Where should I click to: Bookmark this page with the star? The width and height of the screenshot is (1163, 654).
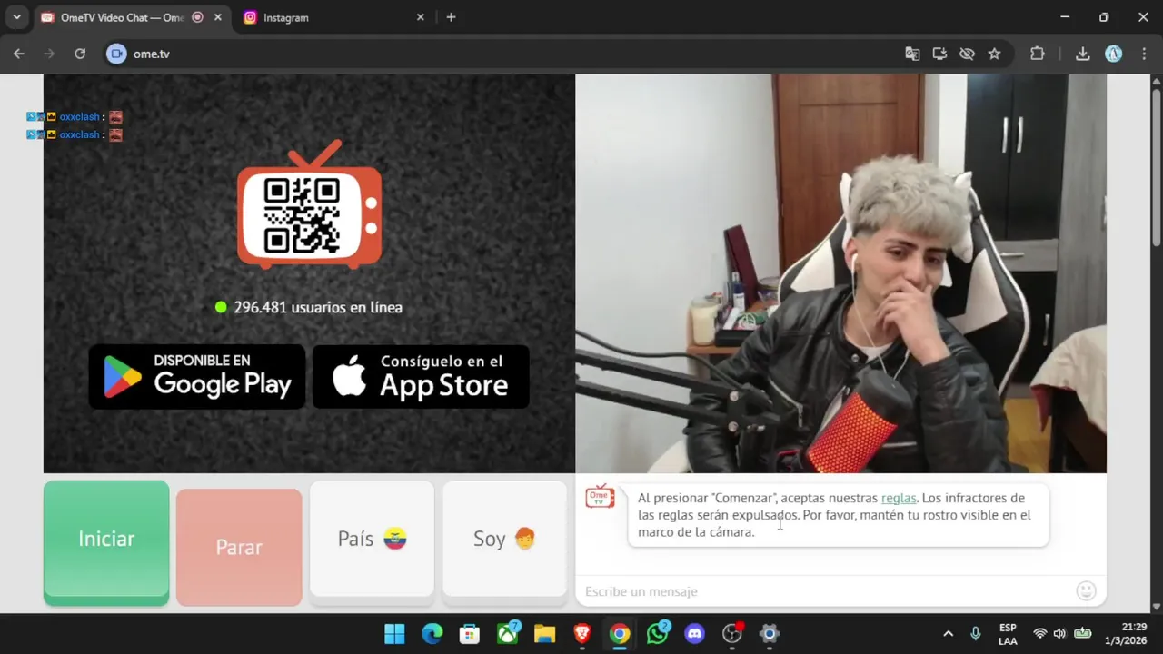(x=994, y=54)
